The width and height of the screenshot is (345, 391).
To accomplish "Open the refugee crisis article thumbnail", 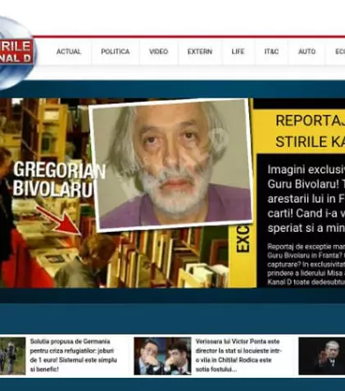I will point(12,356).
